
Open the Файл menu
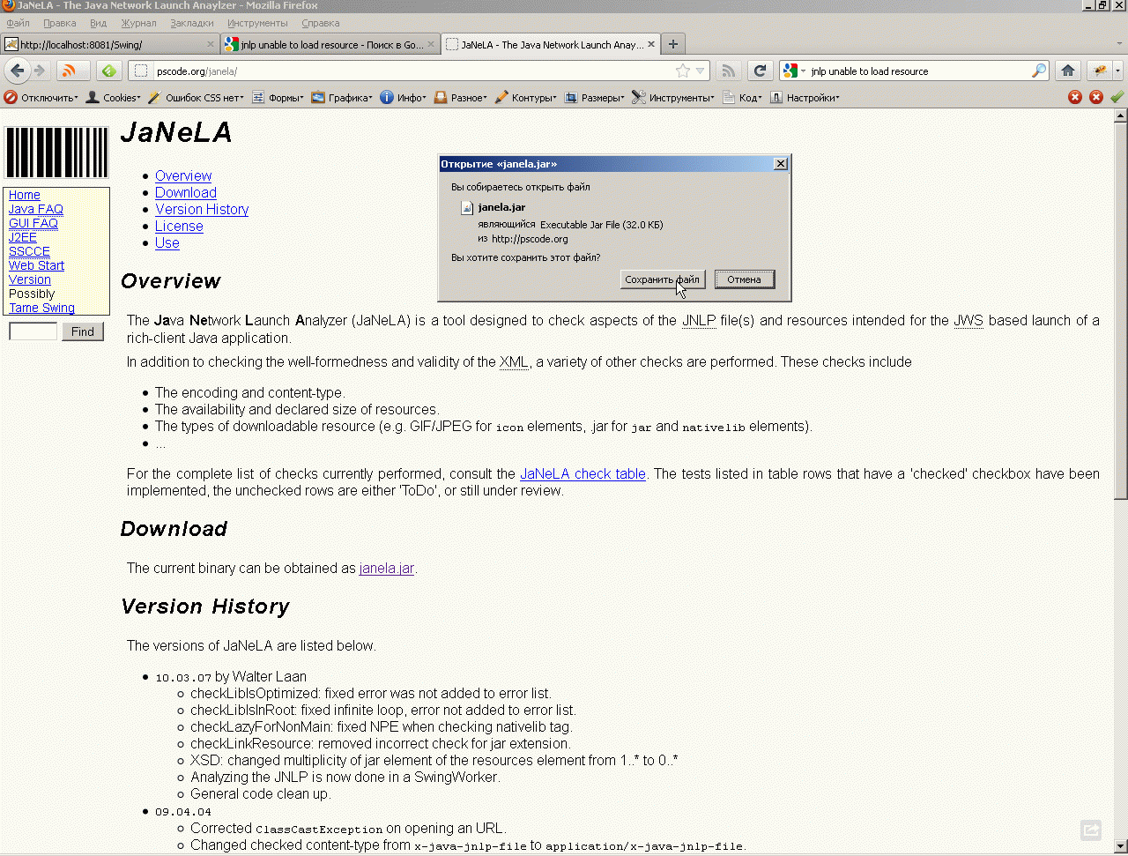(x=18, y=23)
